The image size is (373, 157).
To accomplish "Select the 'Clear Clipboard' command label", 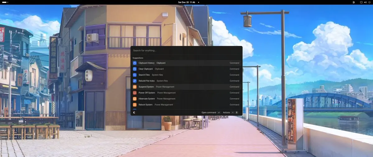I will [x=146, y=69].
